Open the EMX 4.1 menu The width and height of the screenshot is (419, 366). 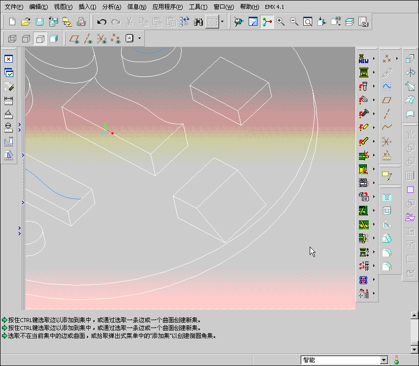click(x=274, y=7)
